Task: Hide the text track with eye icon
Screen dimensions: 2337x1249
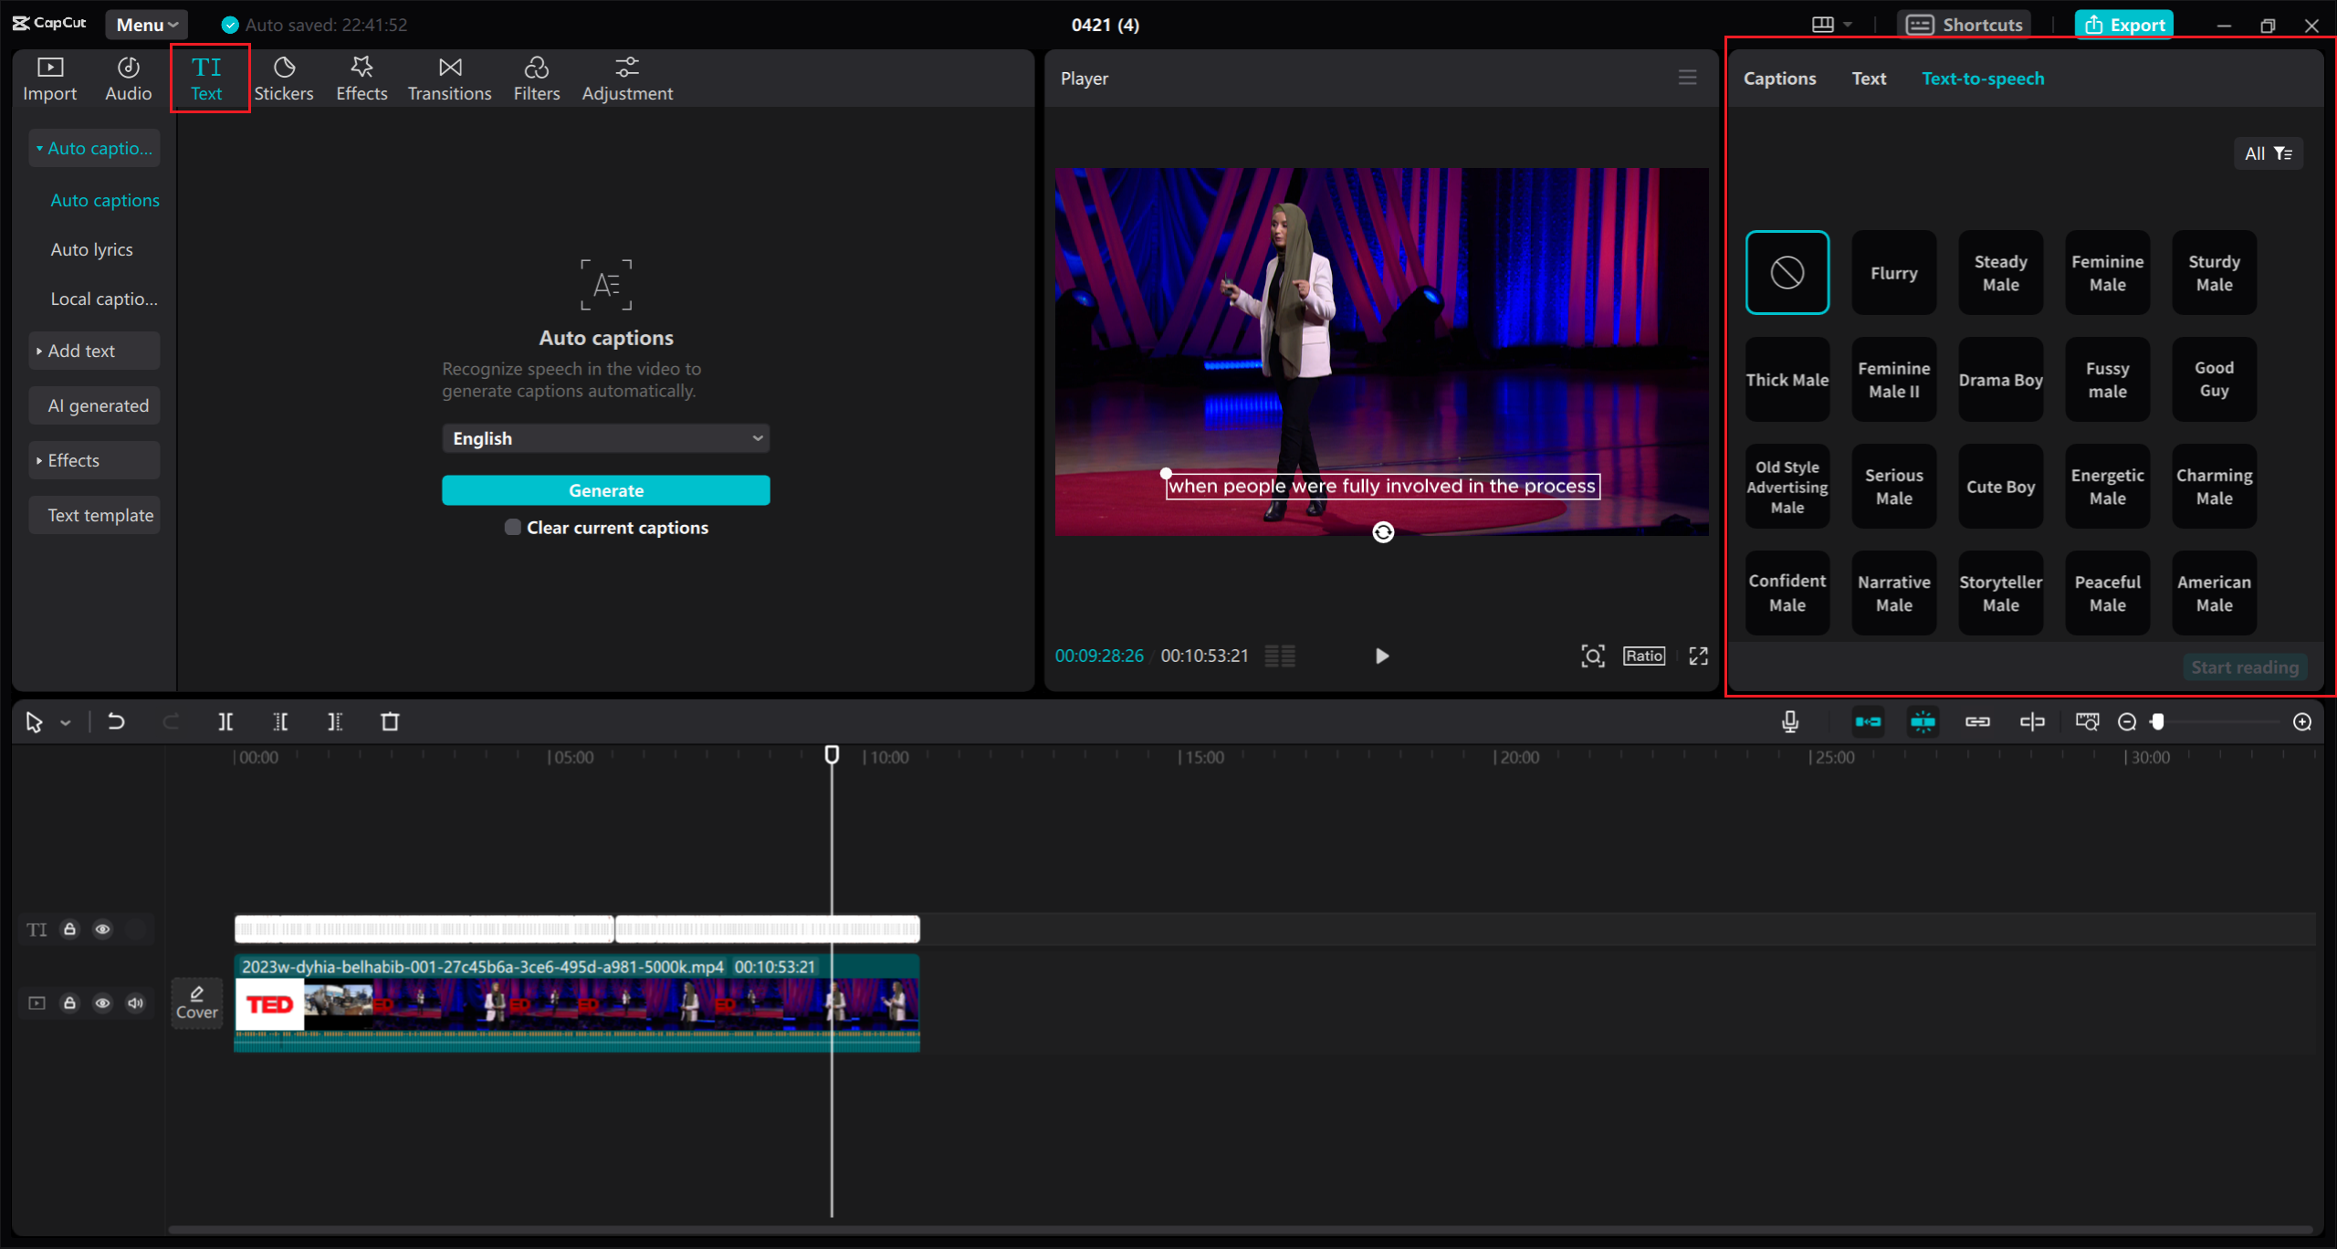Action: coord(102,929)
